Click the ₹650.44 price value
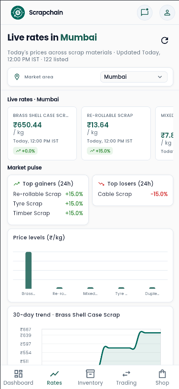Viewport: 179px width, 389px height. (x=27, y=125)
